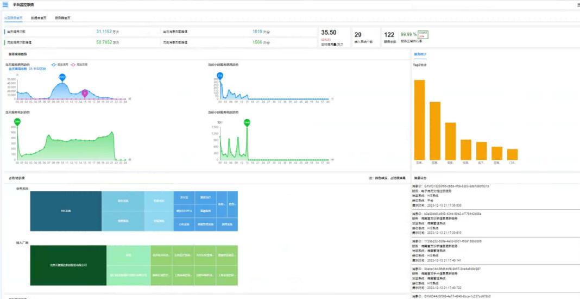
Task: Switch to the 数据库首页 tab
Action: pyautogui.click(x=39, y=18)
